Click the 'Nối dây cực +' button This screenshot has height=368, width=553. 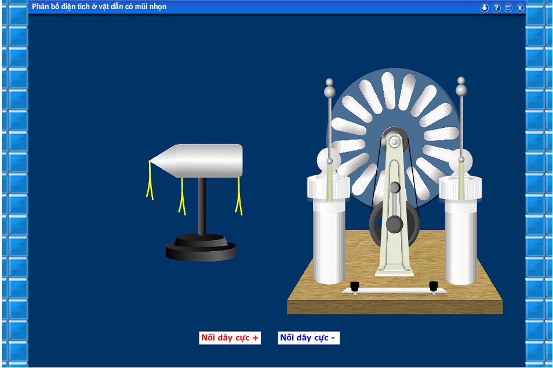[x=230, y=338]
